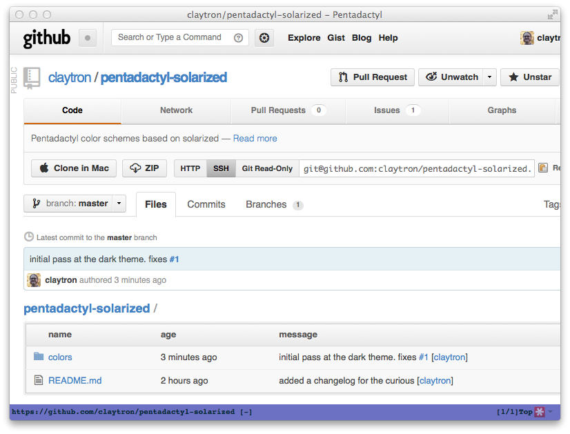
Task: Click the message column header
Action: coord(298,335)
